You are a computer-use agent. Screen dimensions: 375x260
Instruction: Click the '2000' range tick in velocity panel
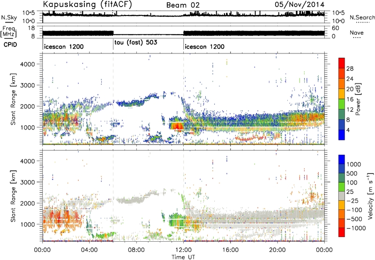27,203
